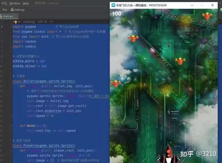Click the 'def move(self):' line

[33, 126]
